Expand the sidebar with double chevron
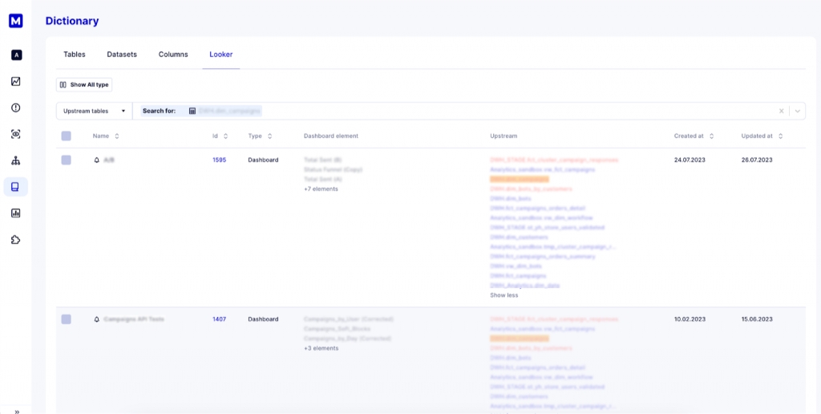 tap(16, 411)
